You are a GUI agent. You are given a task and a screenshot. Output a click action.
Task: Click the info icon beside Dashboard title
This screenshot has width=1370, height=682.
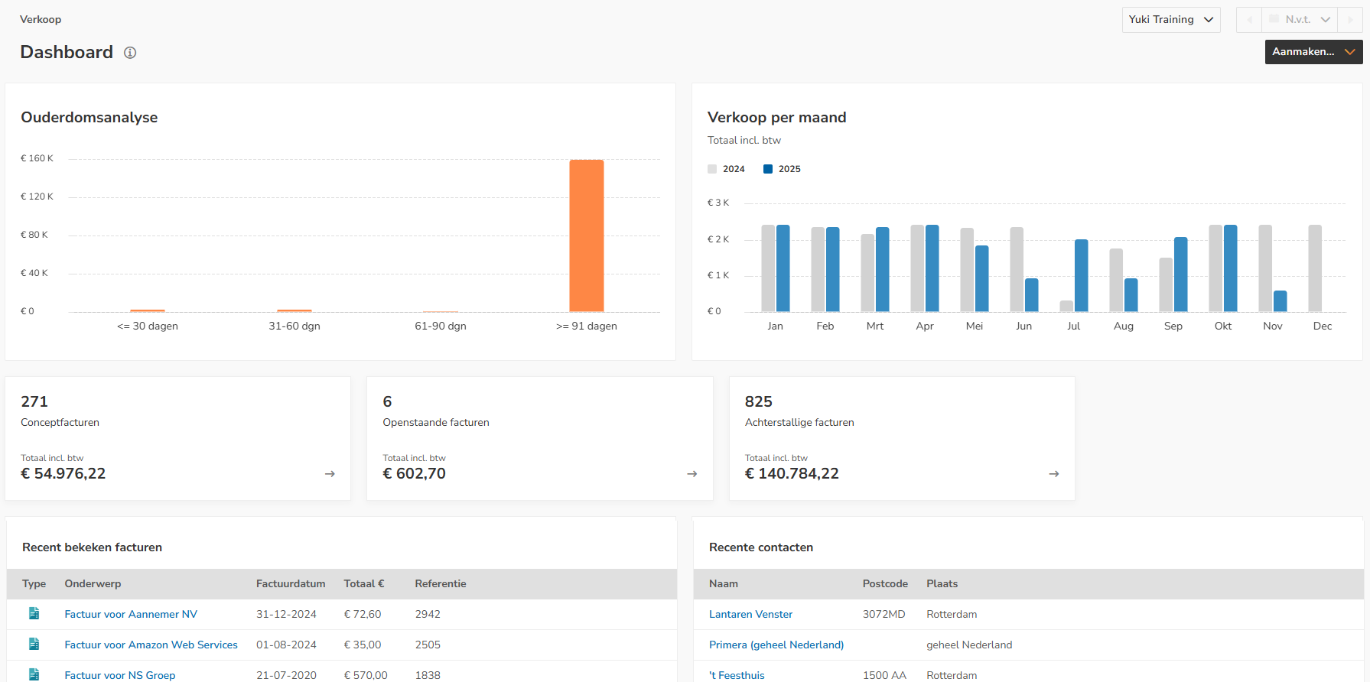coord(130,53)
